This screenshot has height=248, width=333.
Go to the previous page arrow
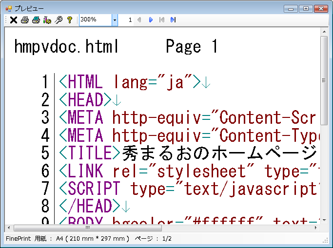(139, 20)
